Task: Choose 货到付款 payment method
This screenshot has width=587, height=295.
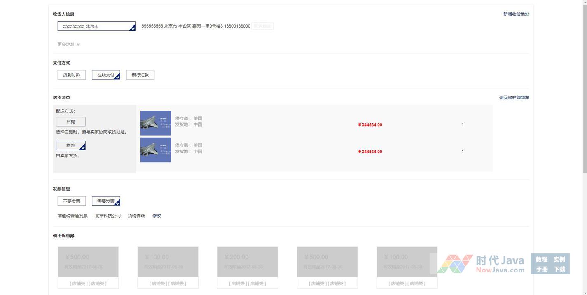Action: point(72,75)
